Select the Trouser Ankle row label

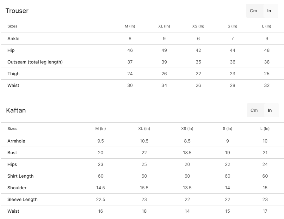(13, 39)
